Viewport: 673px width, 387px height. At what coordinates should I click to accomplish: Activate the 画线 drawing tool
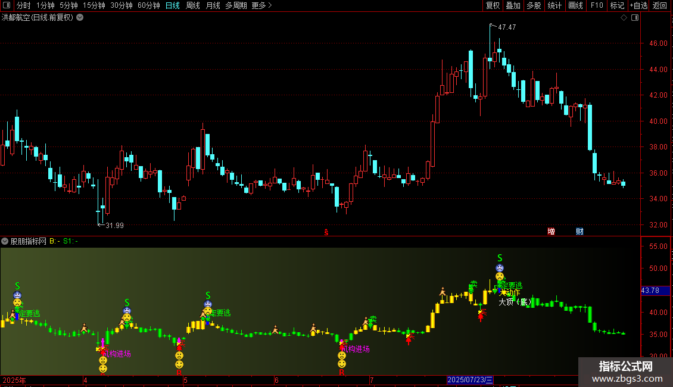[x=575, y=5]
